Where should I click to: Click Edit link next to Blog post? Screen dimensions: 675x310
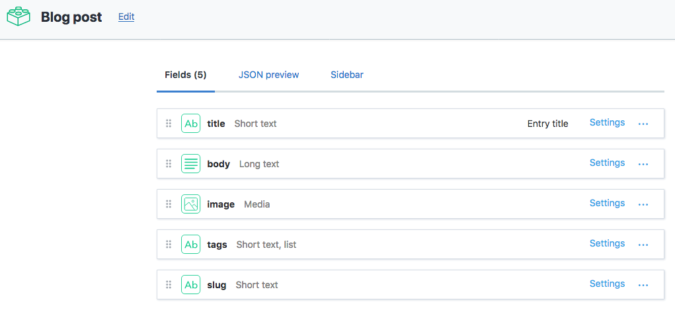coord(126,17)
